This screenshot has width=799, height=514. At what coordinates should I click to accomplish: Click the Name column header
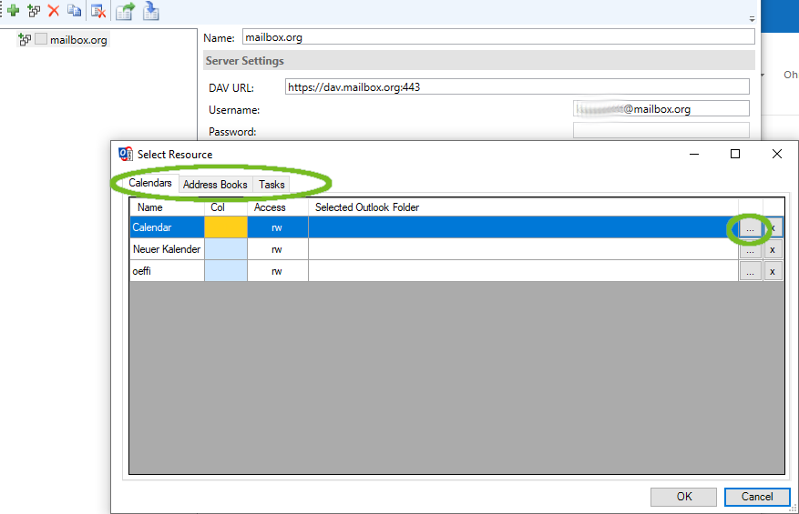point(167,207)
